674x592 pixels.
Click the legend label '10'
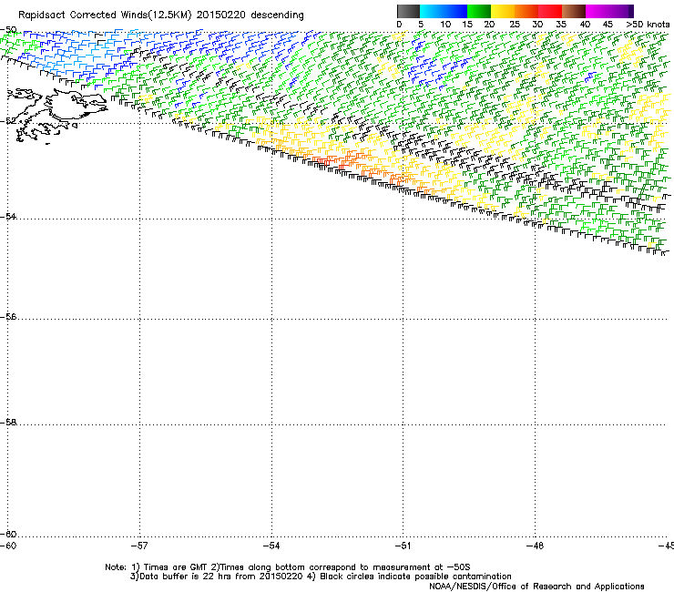pos(445,25)
